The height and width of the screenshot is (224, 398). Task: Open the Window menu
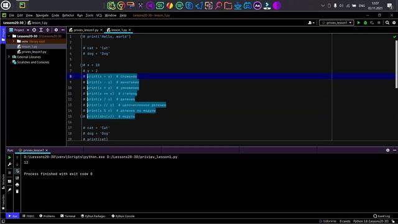point(111,16)
